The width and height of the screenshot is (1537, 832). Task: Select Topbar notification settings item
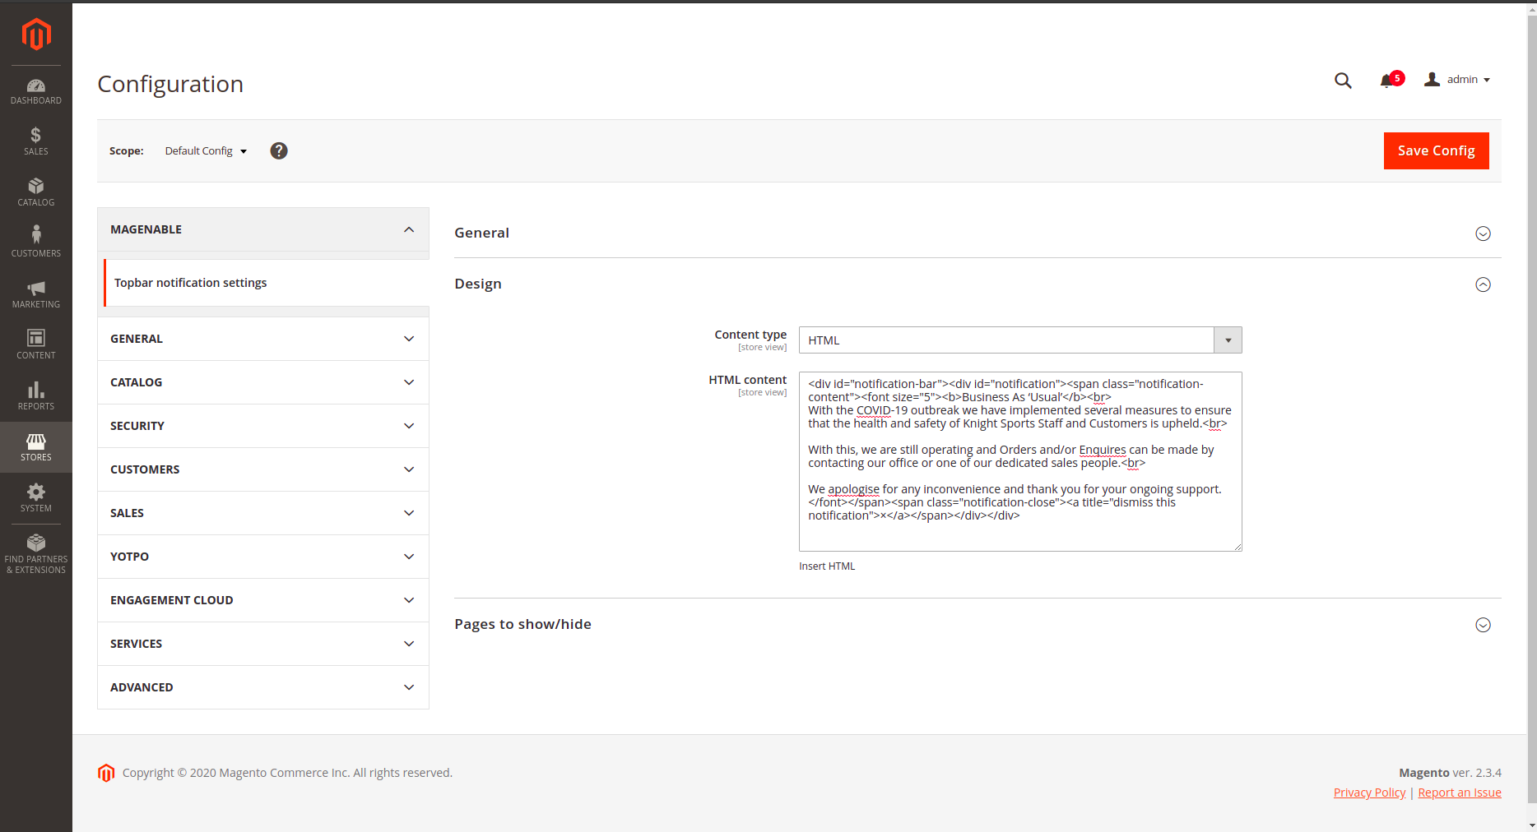click(x=267, y=283)
